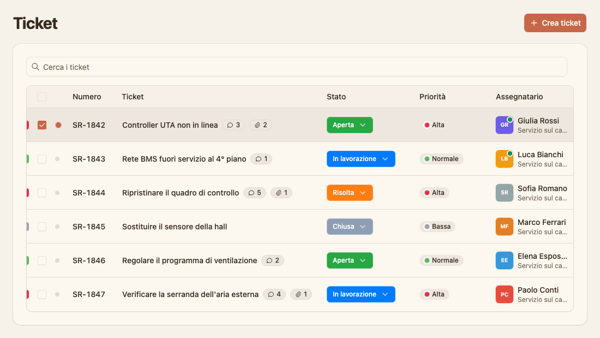
Task: Open ticket Sostituire il sensore della hall
Action: [175, 227]
